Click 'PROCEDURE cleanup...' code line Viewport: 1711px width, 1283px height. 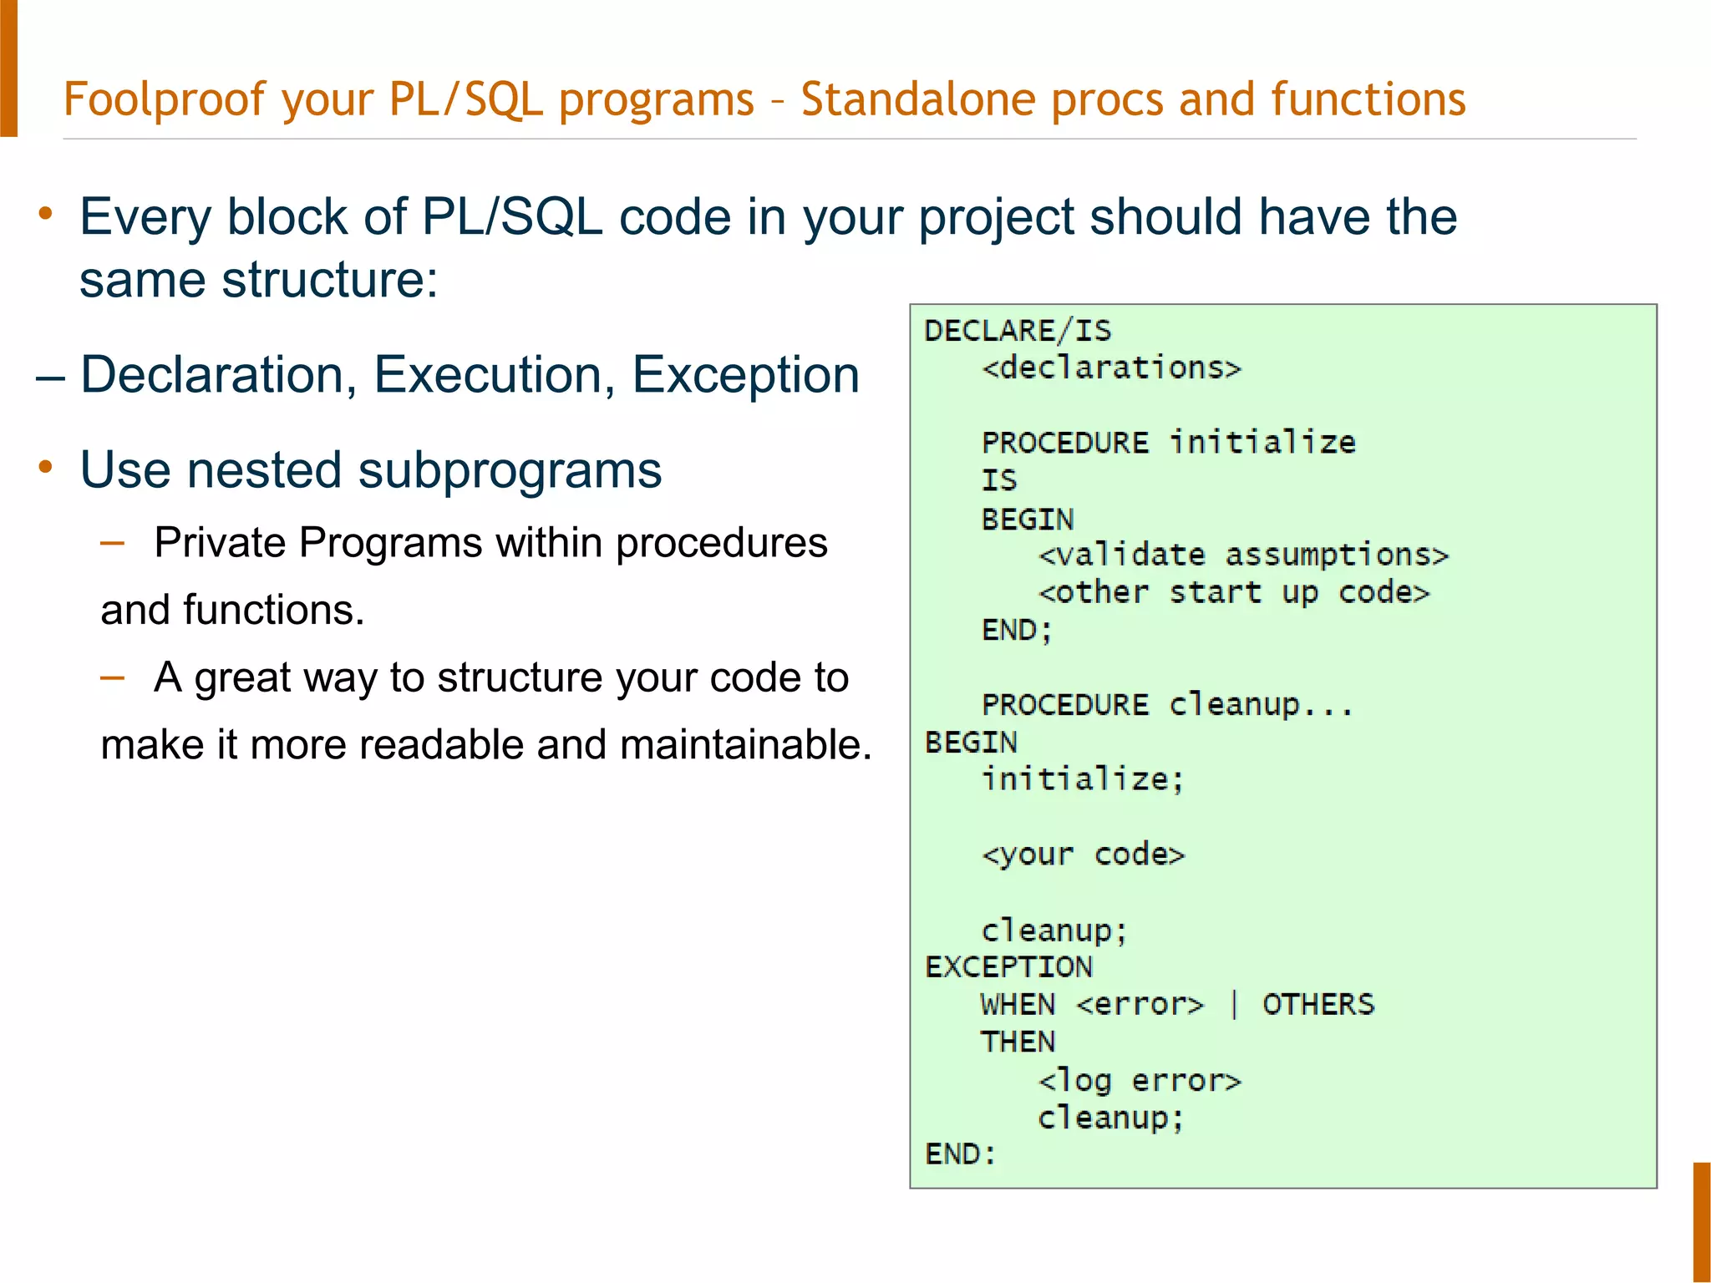coord(1166,705)
